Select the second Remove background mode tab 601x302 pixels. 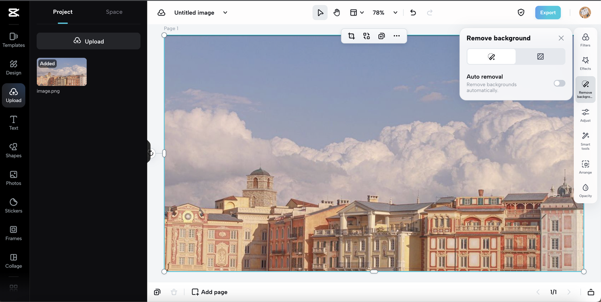click(540, 57)
